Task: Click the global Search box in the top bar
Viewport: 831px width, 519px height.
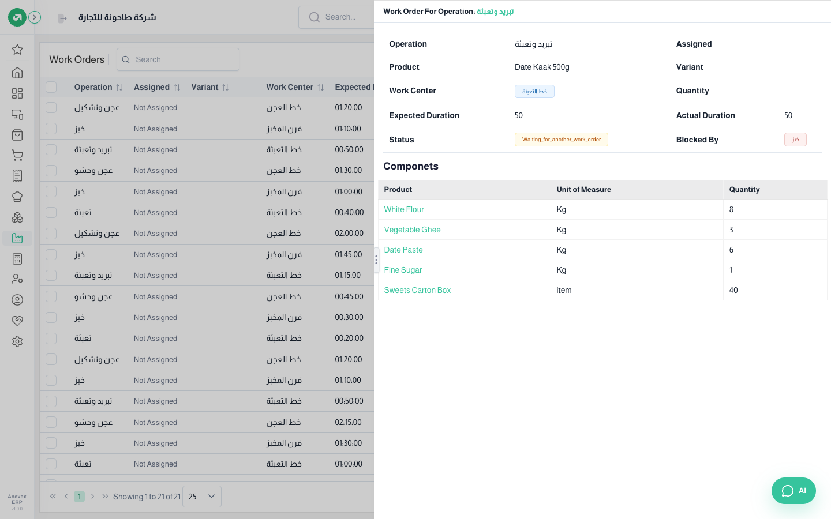Action: pos(336,17)
